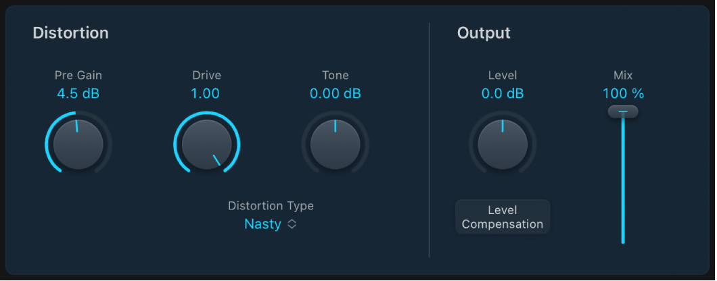Toggle the Level Compensation button
Image resolution: width=717 pixels, height=281 pixels.
coord(502,218)
